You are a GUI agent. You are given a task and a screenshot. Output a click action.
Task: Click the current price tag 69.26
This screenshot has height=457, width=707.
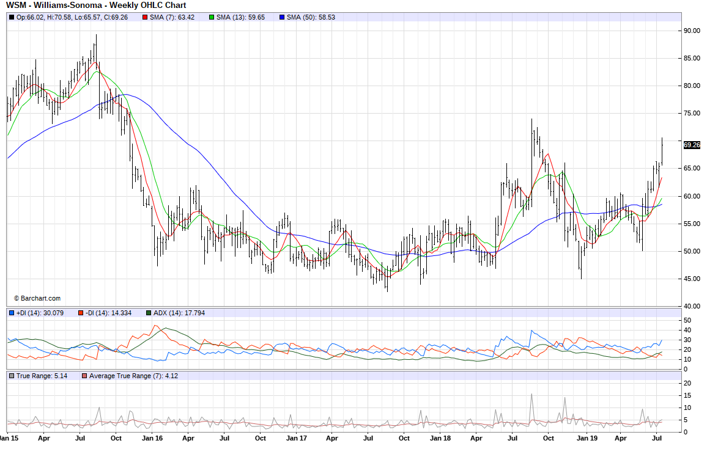tap(692, 145)
